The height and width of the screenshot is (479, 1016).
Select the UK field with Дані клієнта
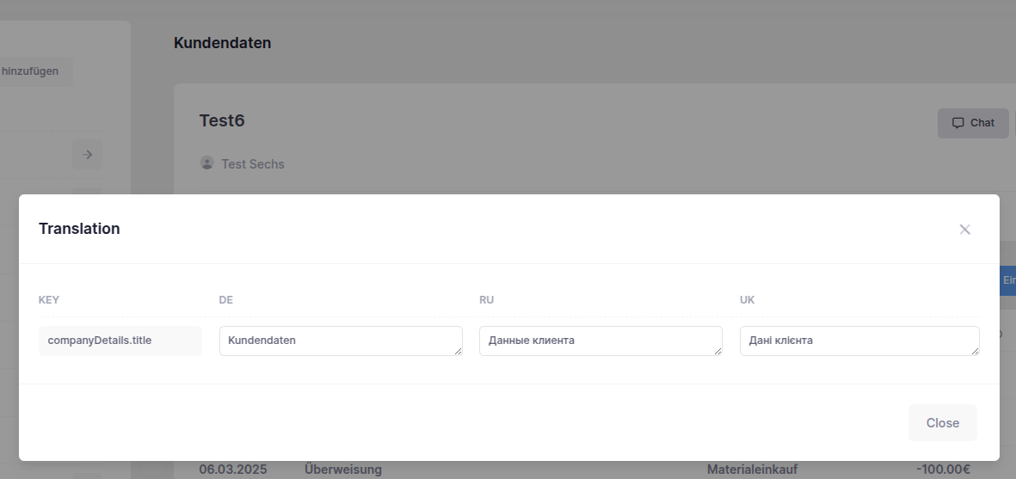pos(859,341)
